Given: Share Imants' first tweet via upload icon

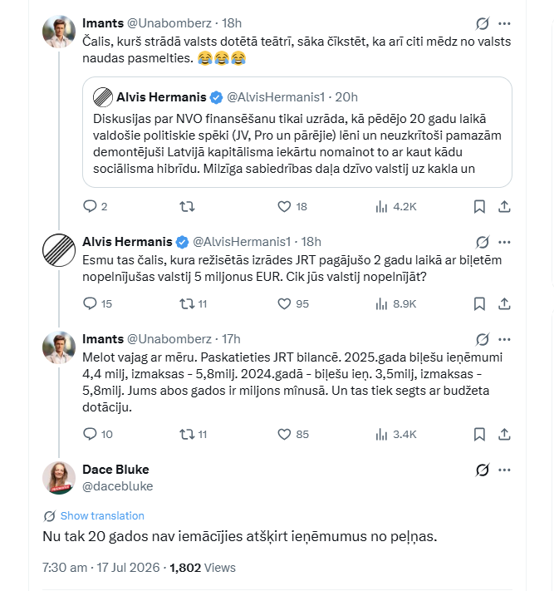Looking at the screenshot, I should [x=504, y=206].
